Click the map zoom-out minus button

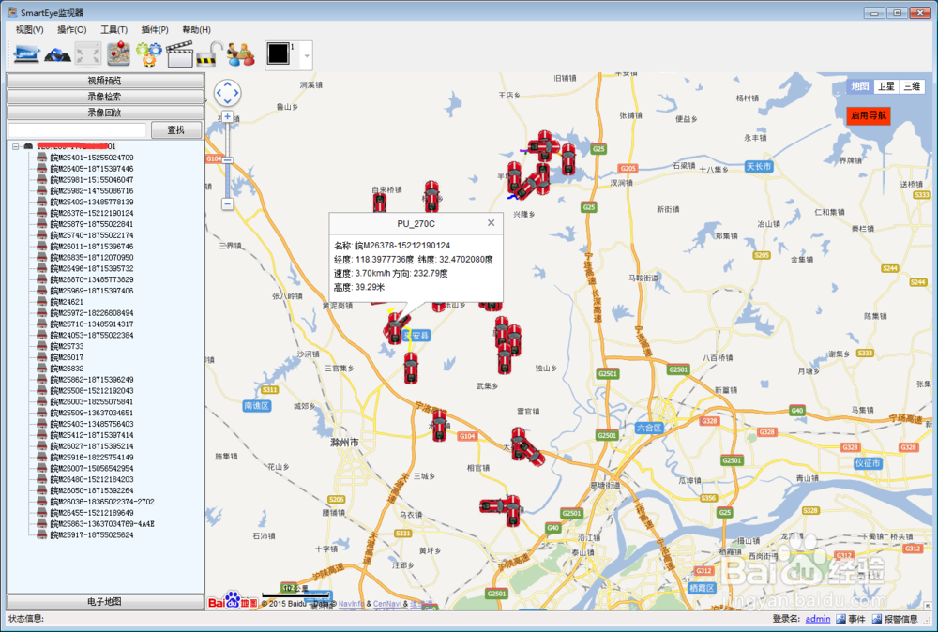pyautogui.click(x=227, y=203)
